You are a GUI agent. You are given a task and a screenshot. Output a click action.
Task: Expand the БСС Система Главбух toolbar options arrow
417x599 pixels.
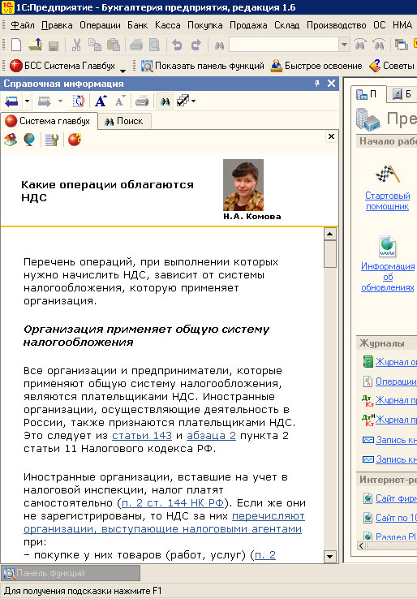[x=123, y=70]
